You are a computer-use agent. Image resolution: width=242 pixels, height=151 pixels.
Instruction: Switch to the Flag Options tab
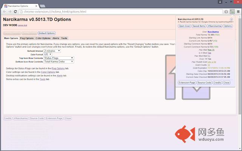[27, 38]
